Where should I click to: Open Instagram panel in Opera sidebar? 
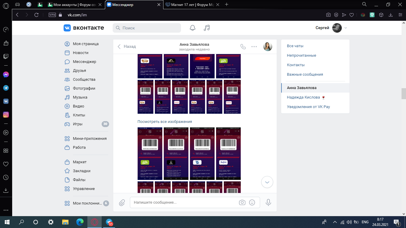tap(6, 115)
